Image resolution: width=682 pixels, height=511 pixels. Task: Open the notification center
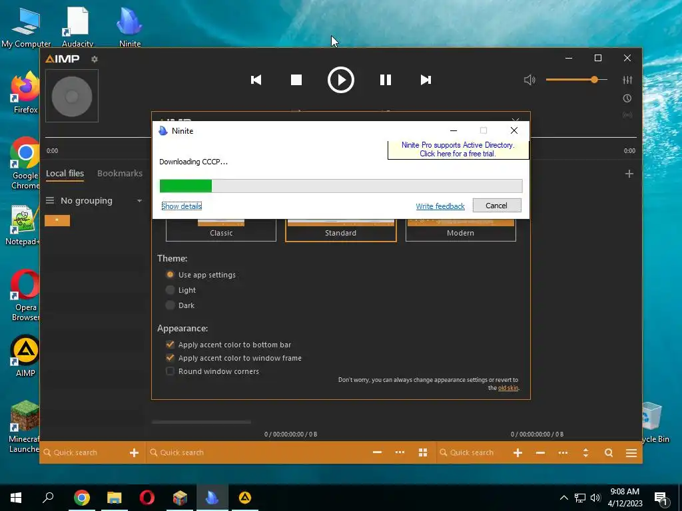(x=661, y=499)
